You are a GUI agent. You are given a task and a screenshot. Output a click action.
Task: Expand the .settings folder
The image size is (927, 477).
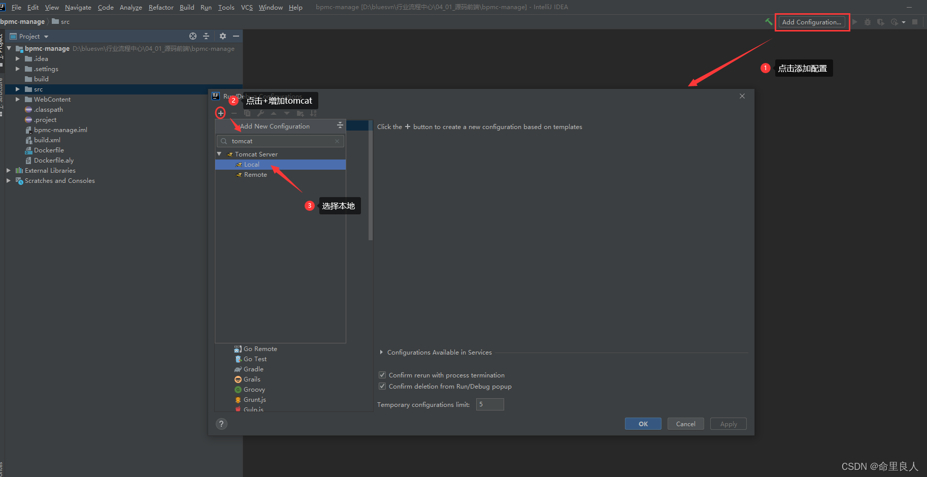point(18,69)
